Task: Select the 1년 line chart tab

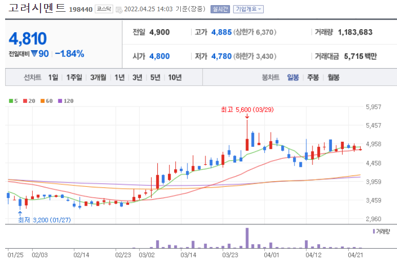Action: point(119,77)
